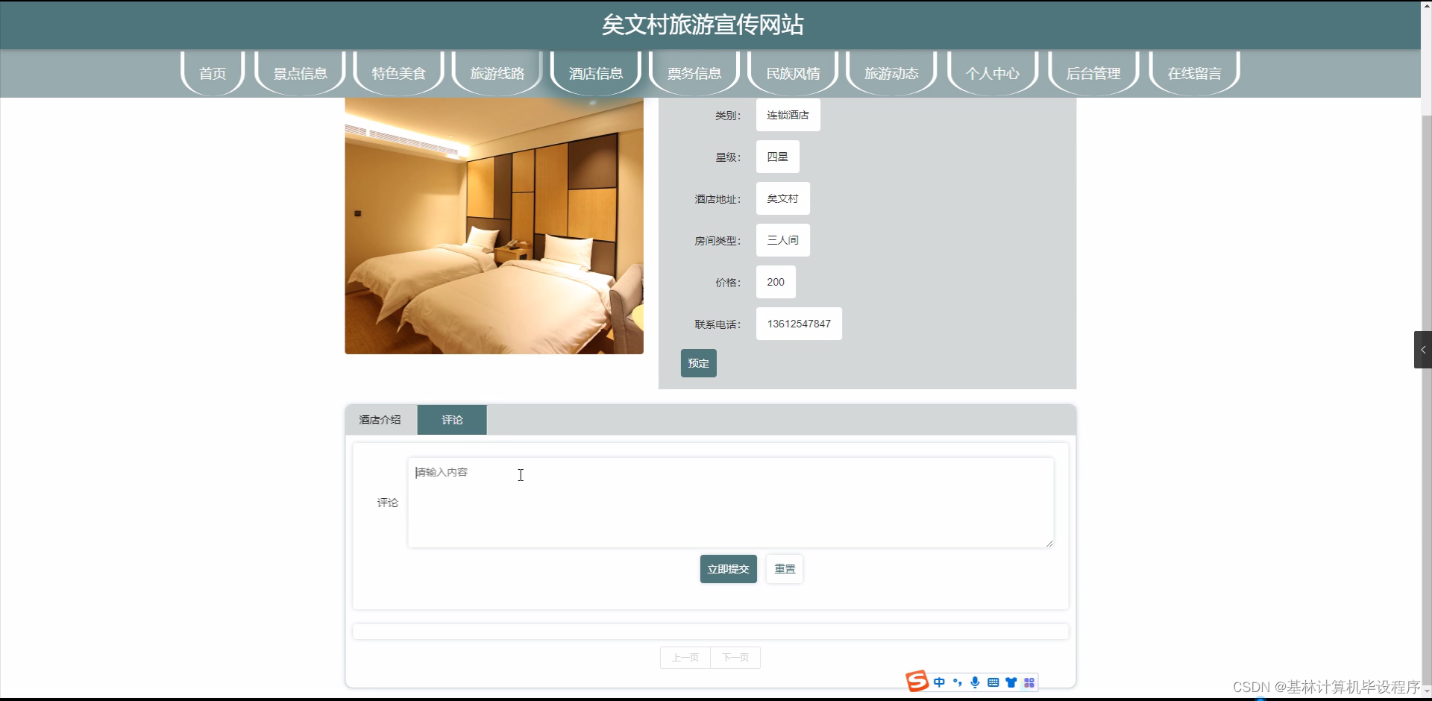Switch to the 评论 tab

(x=451, y=419)
